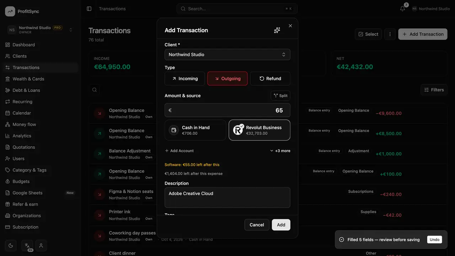This screenshot has width=455, height=256.
Task: Click the +€8,500.00 amount
Action: point(389,134)
